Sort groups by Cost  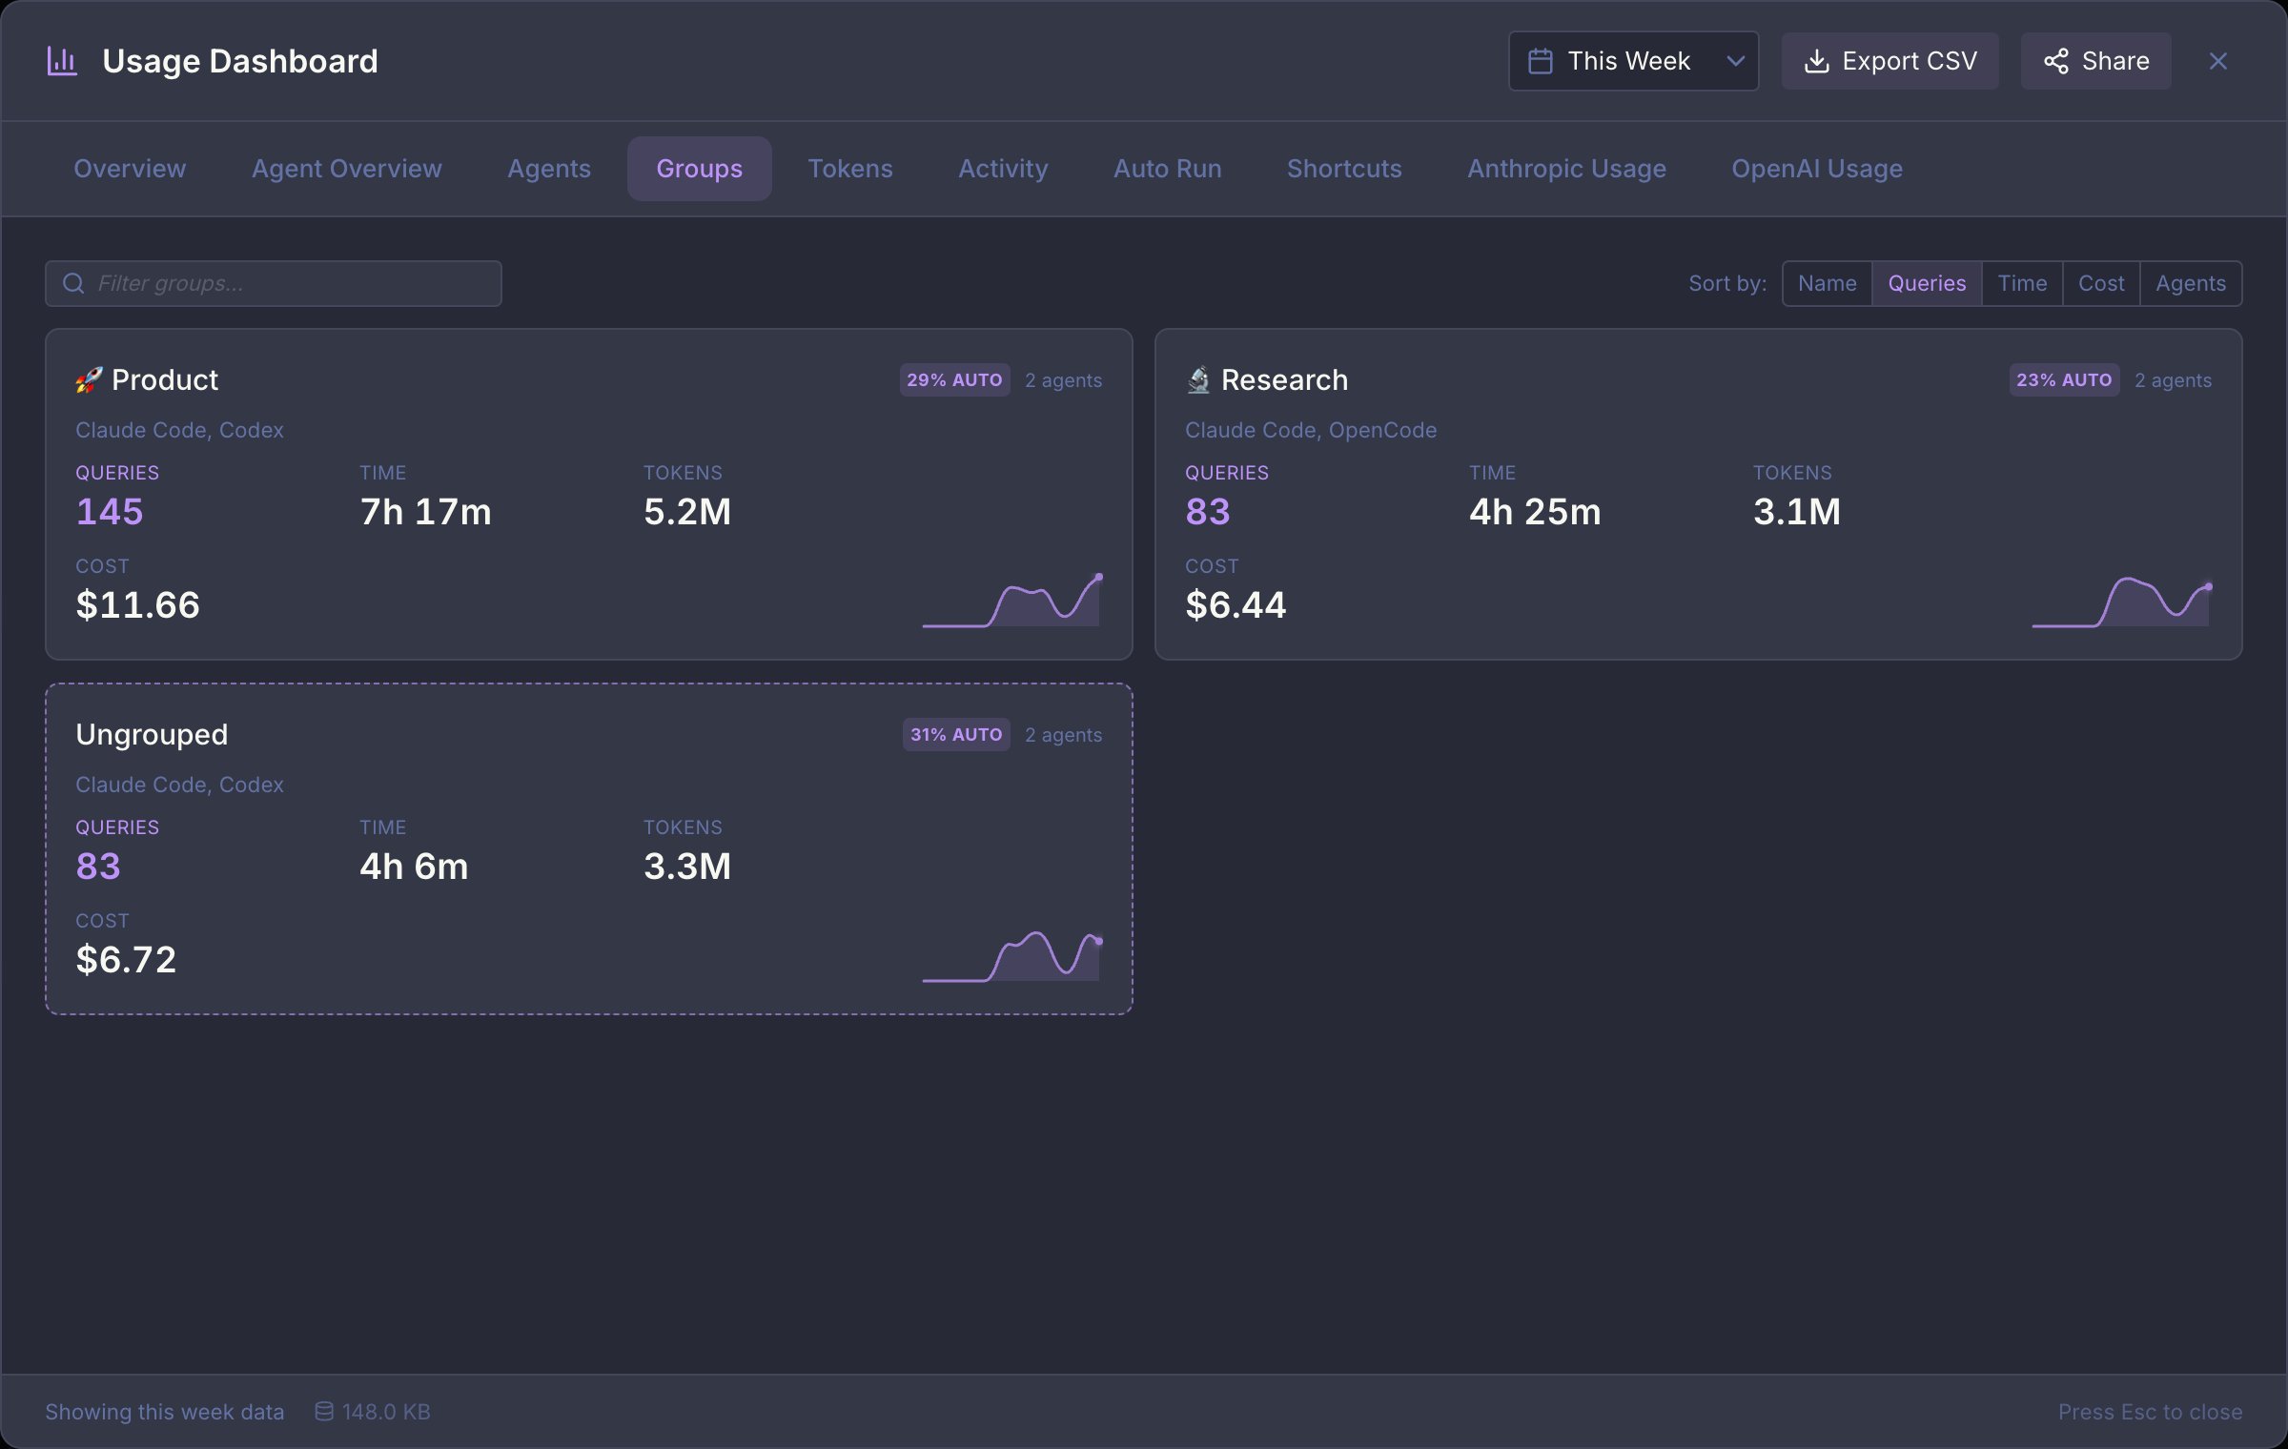[2101, 283]
